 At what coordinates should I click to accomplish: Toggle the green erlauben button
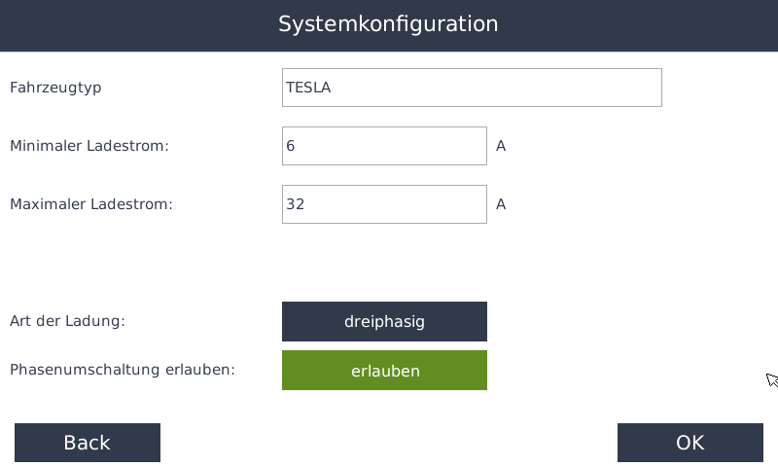pyautogui.click(x=384, y=371)
